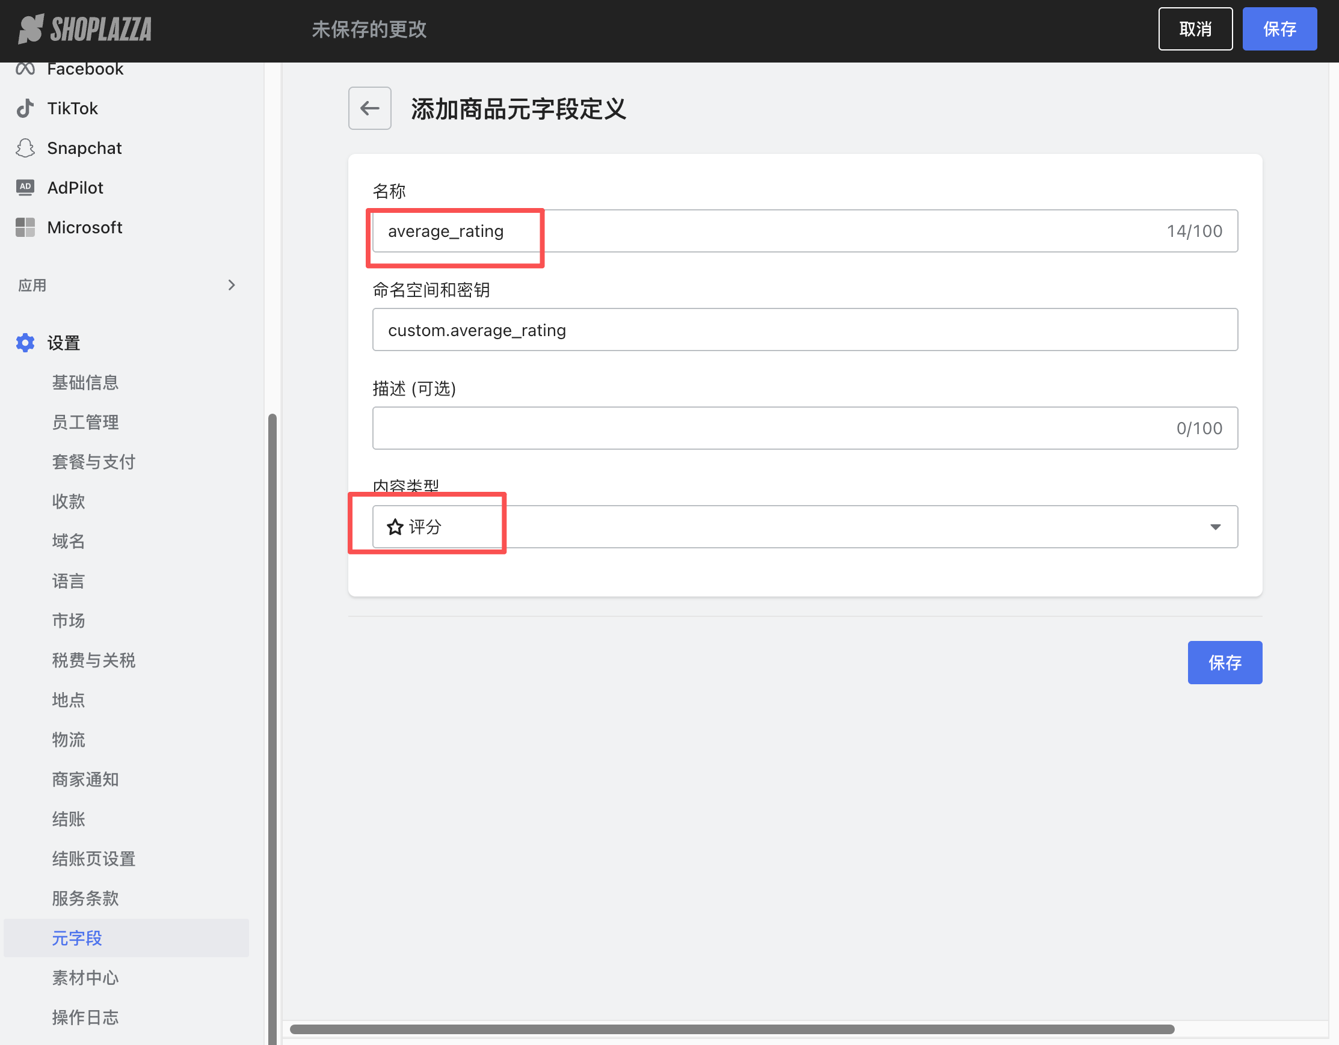
Task: Click the top bar 保存 button
Action: [x=1279, y=29]
